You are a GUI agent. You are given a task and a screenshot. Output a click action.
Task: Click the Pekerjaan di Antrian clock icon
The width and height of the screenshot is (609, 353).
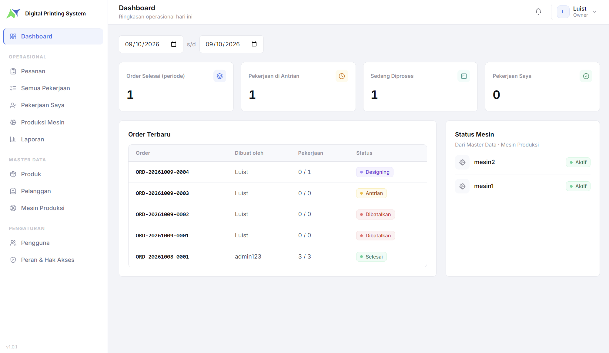[x=342, y=76]
